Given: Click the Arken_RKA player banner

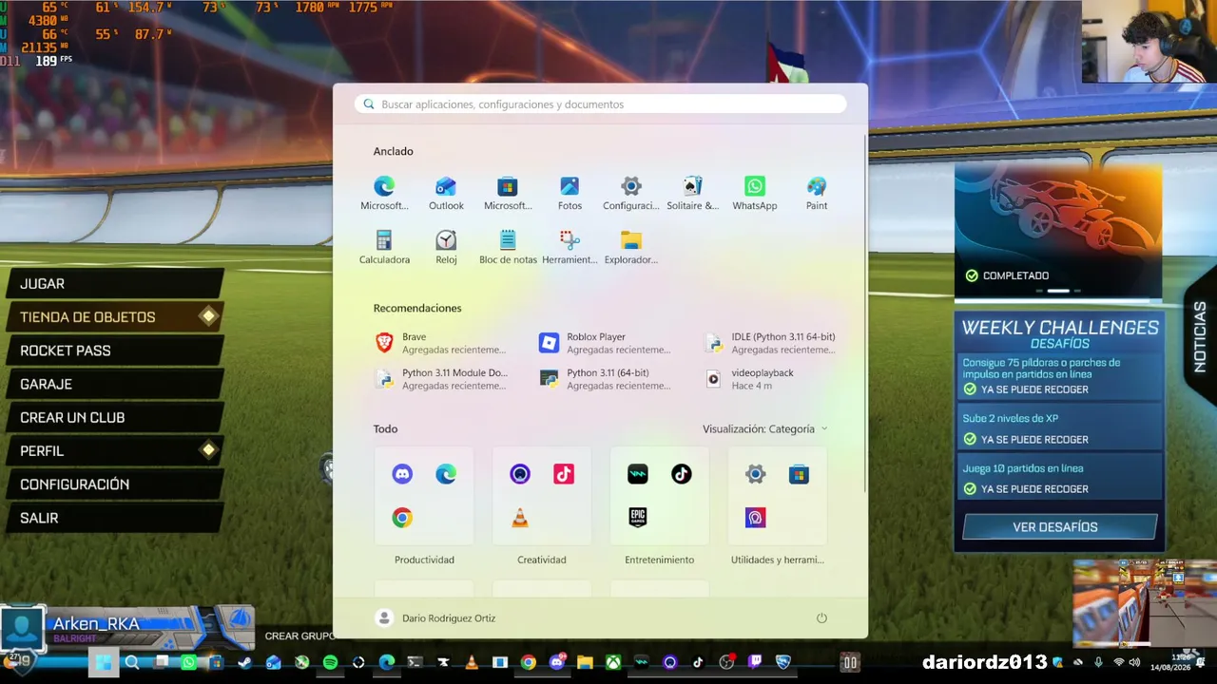Looking at the screenshot, I should (127, 626).
